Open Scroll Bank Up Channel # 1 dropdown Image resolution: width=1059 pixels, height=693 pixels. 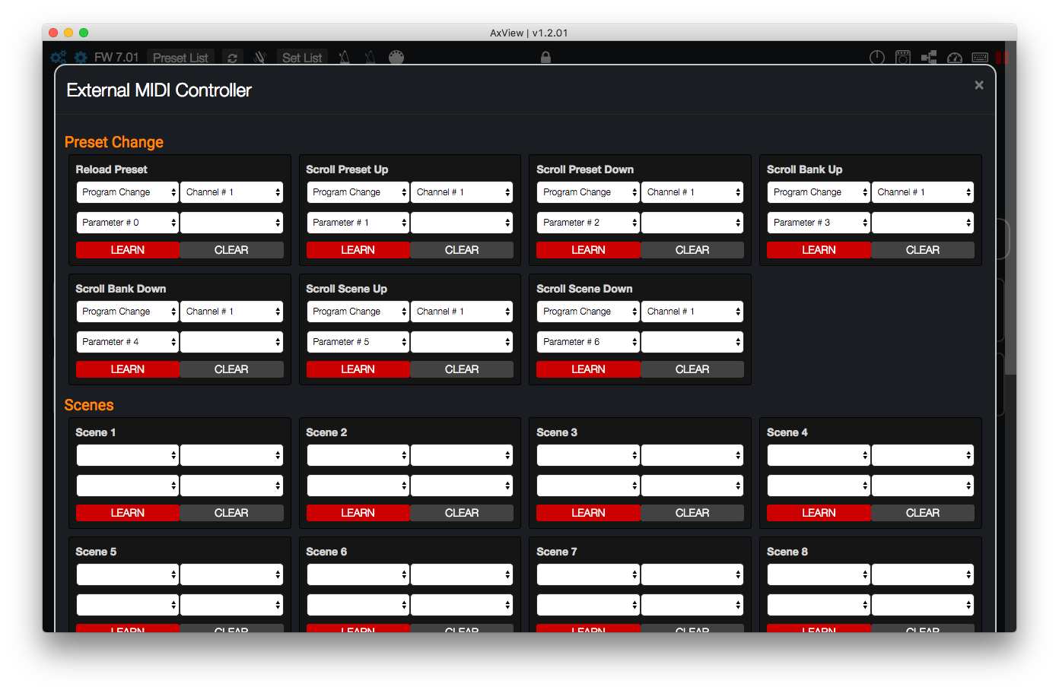tap(923, 192)
